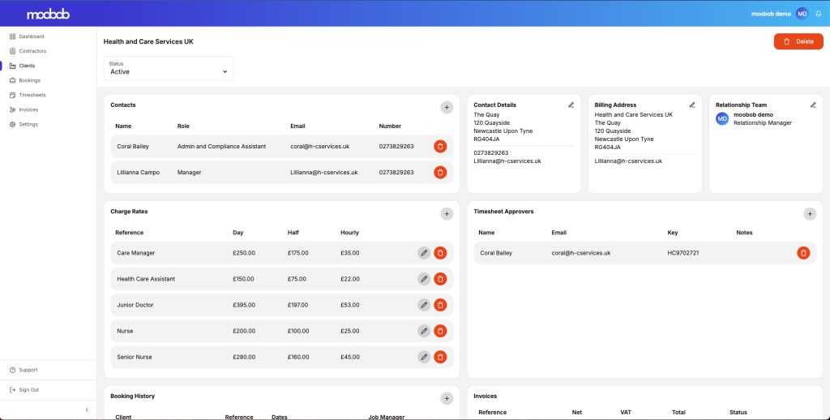
Task: Delete the Coral Bailey contact row
Action: coord(440,146)
